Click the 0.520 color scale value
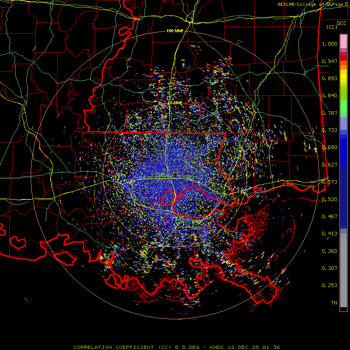The height and width of the screenshot is (350, 350). click(329, 199)
